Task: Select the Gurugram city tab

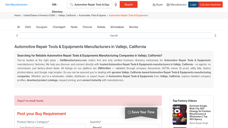Action: [x=42, y=27]
